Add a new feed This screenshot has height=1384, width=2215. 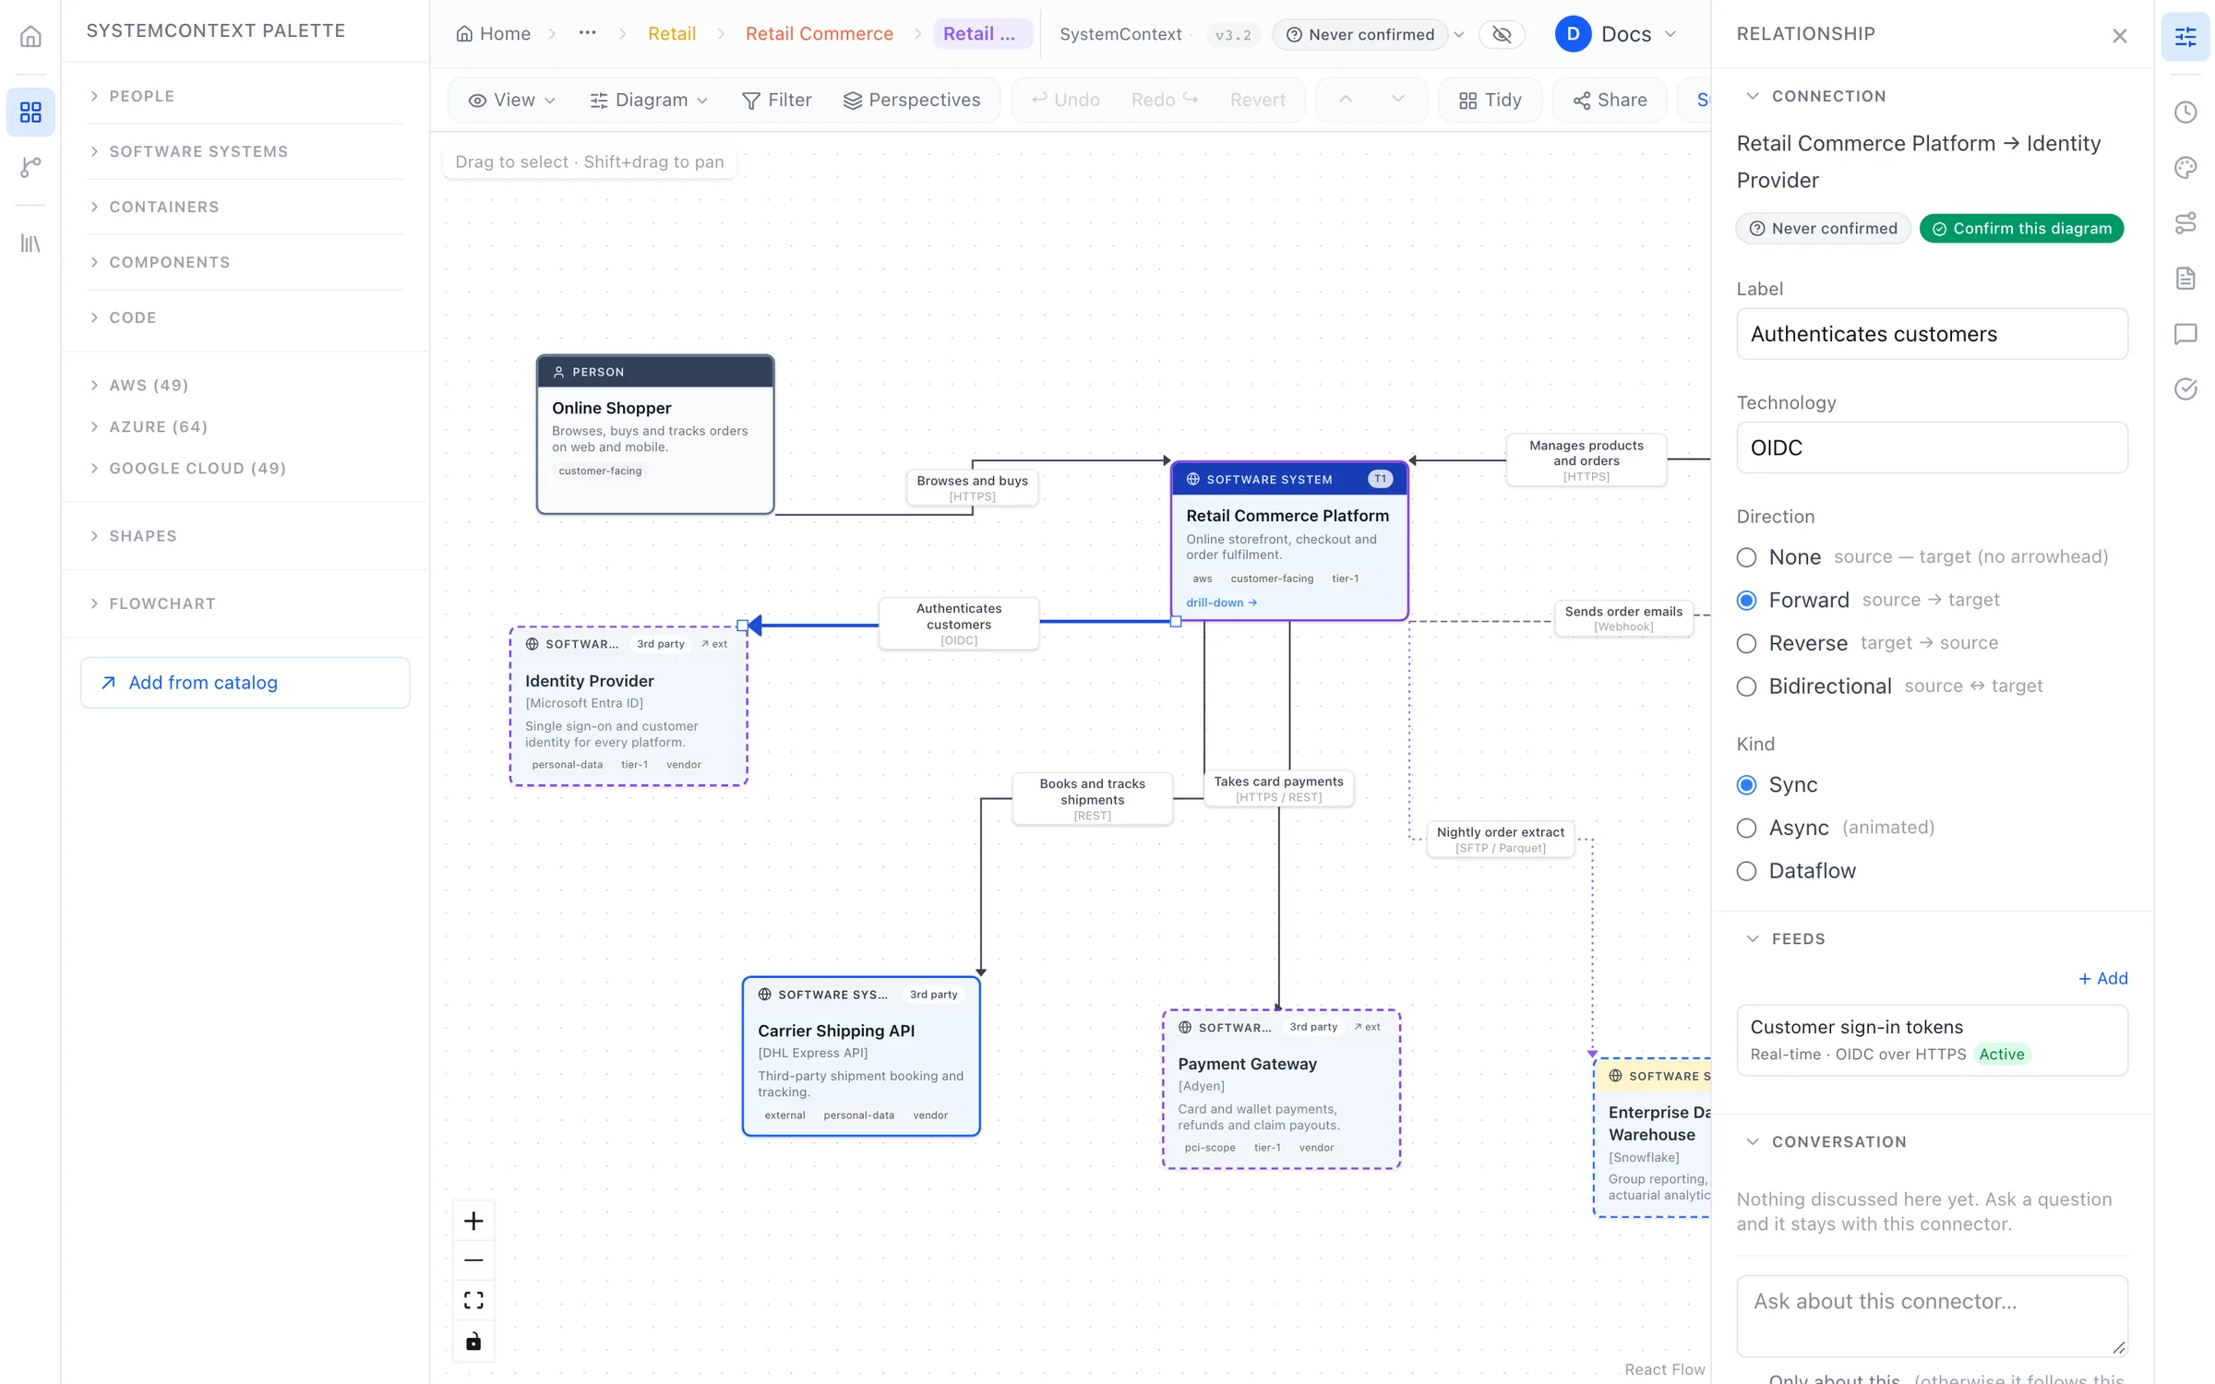pos(2102,978)
